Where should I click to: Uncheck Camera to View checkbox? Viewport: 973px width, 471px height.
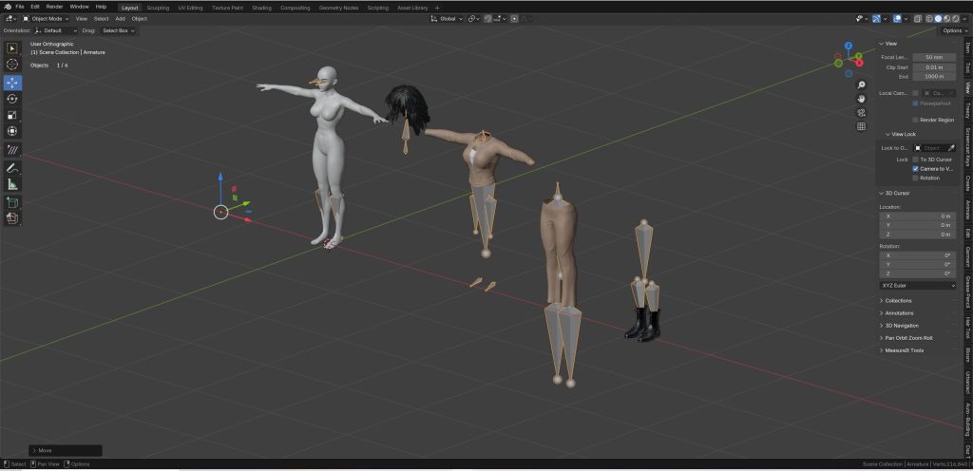[x=915, y=169]
